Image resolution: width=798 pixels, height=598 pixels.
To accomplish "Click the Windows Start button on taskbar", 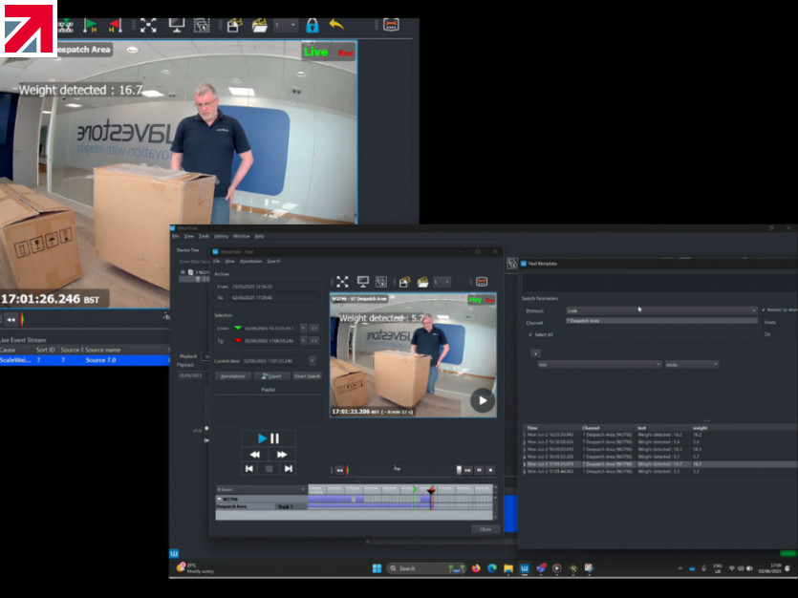I will coord(377,568).
